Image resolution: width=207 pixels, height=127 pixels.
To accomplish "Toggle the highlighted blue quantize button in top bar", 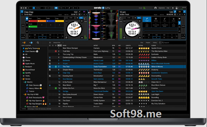I will tap(56, 8).
